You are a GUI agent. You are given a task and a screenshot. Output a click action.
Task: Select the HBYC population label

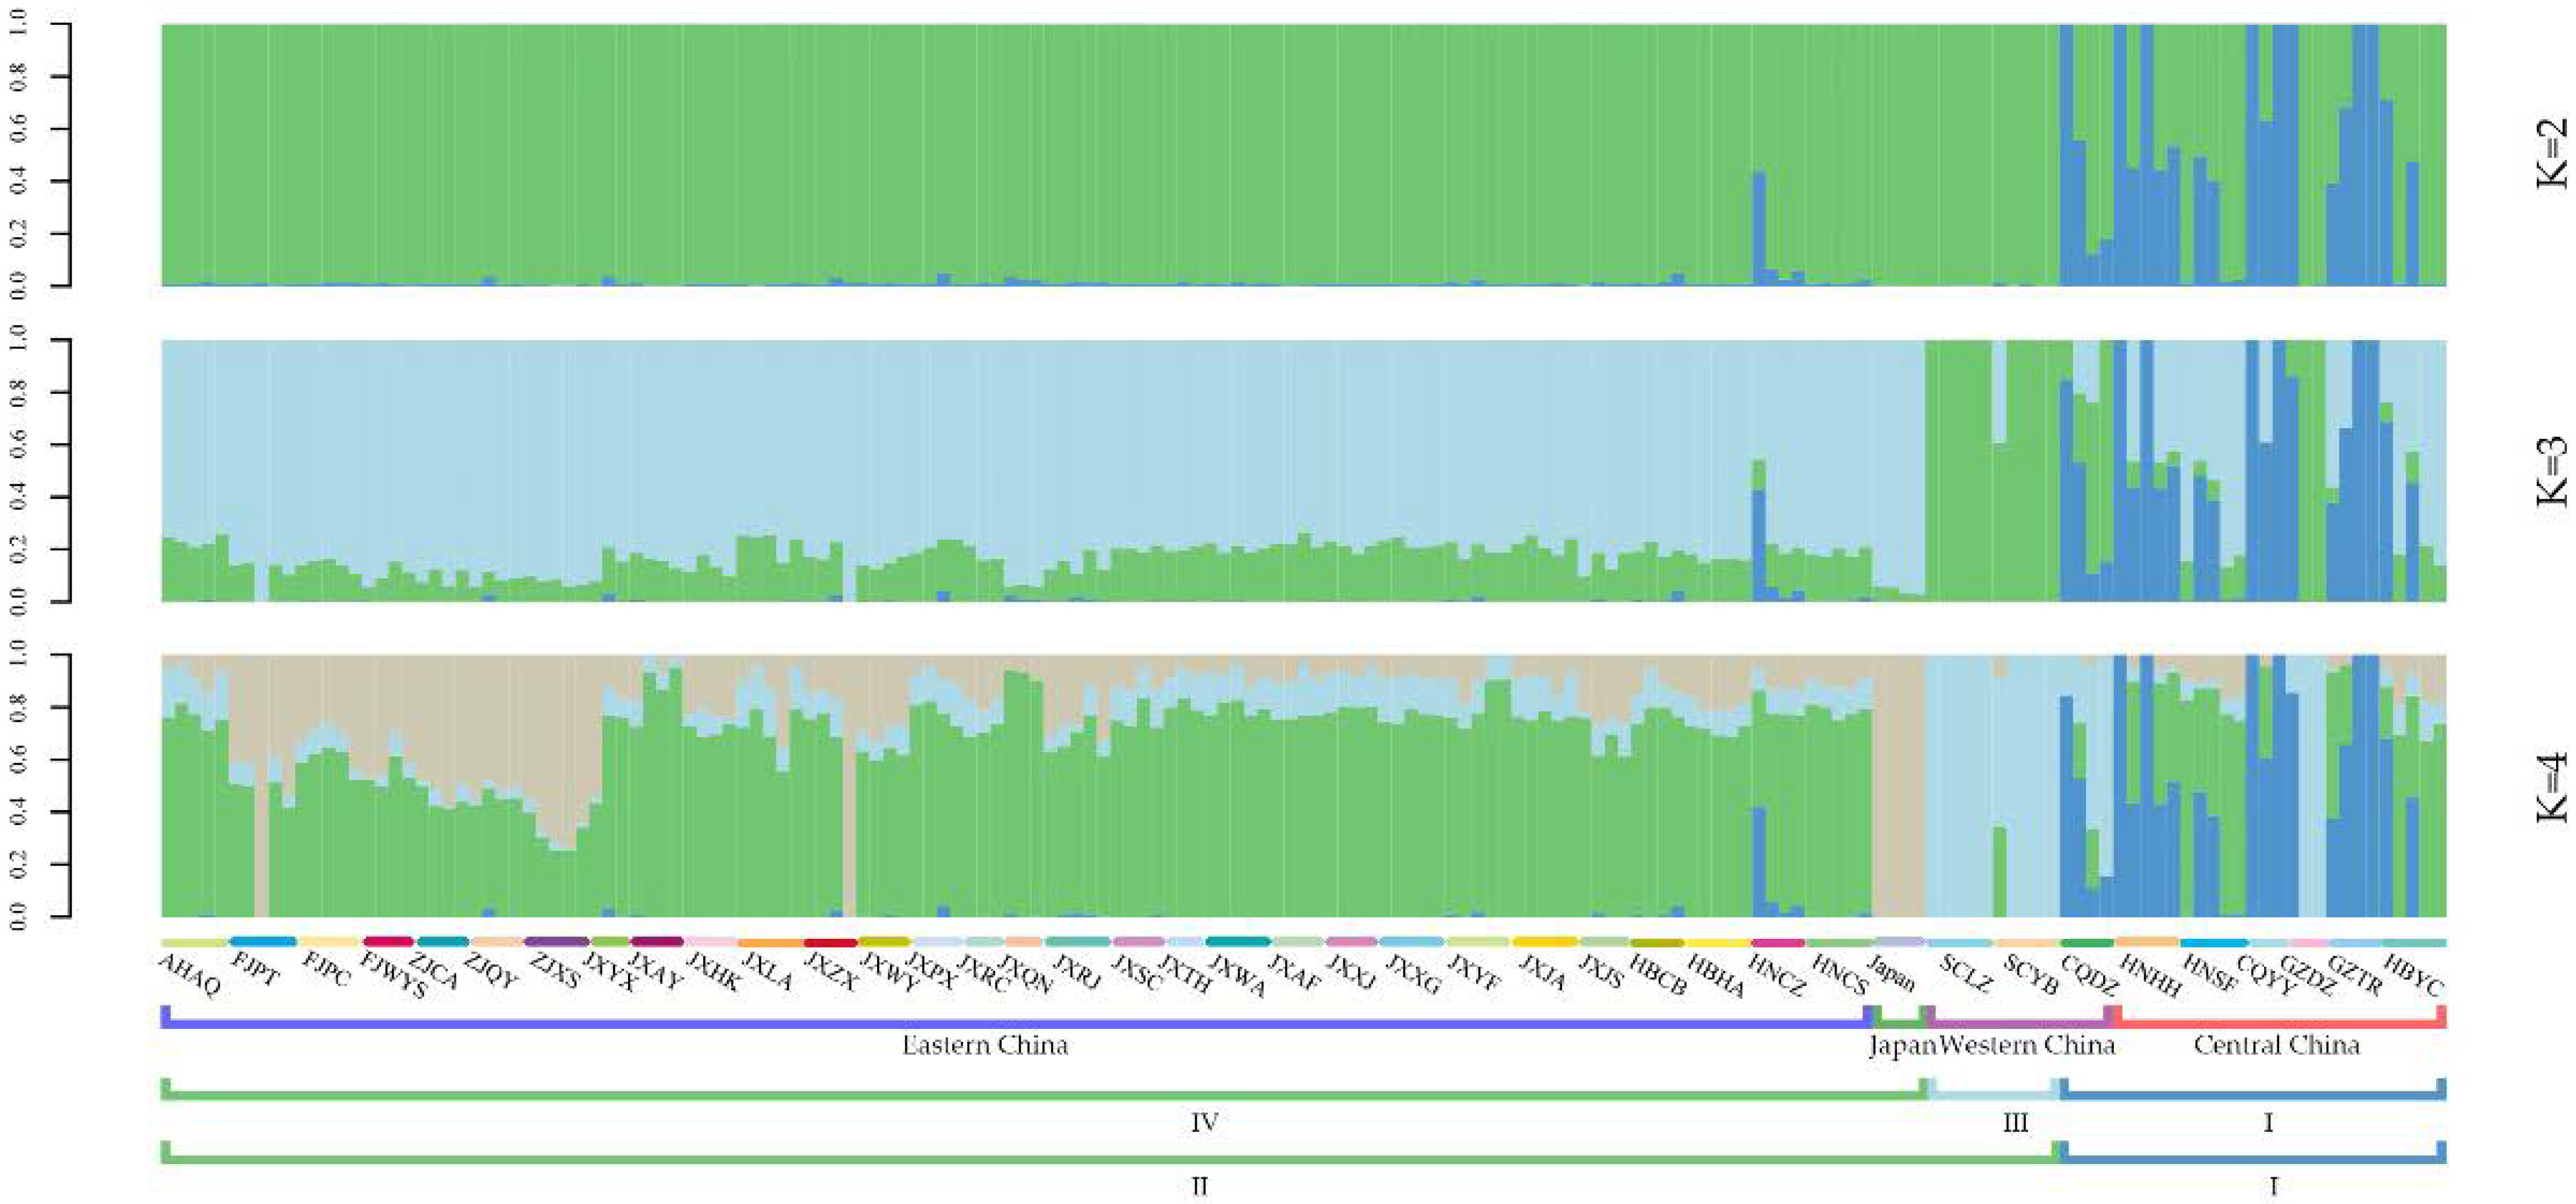(2413, 976)
